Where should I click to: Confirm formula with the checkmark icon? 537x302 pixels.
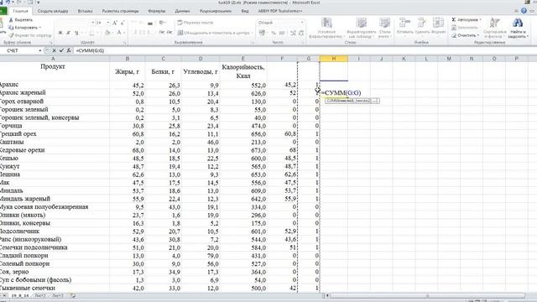click(x=61, y=50)
